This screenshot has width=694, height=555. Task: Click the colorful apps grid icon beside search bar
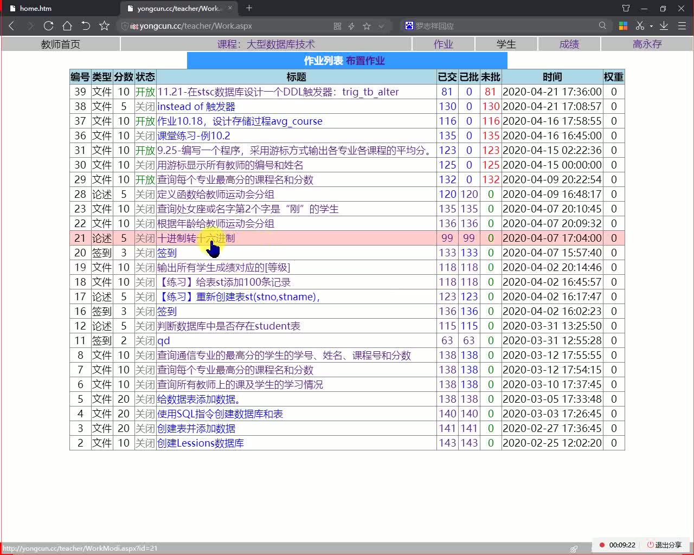[622, 25]
